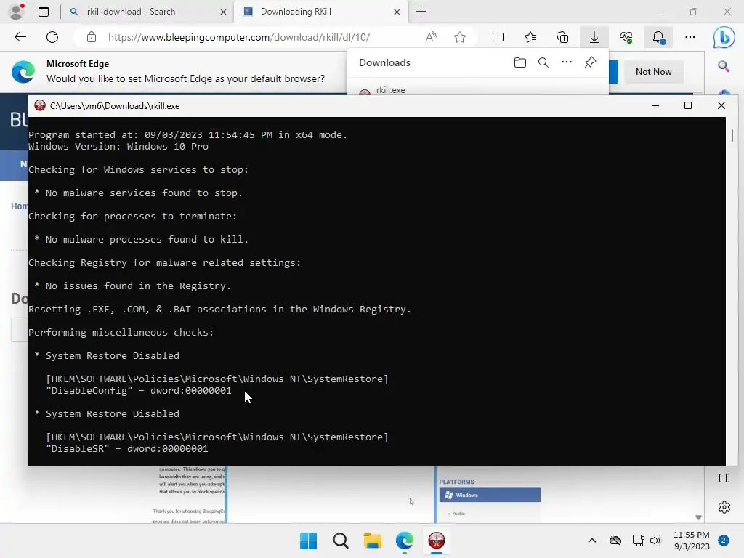Open more options in Downloads panel

coord(567,62)
